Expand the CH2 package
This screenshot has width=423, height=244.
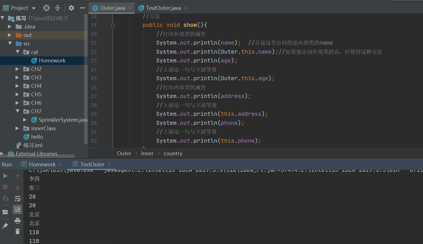pos(17,69)
